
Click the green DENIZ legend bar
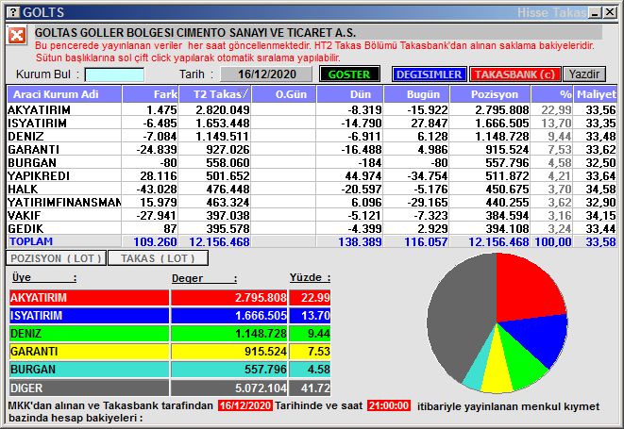coord(89,333)
